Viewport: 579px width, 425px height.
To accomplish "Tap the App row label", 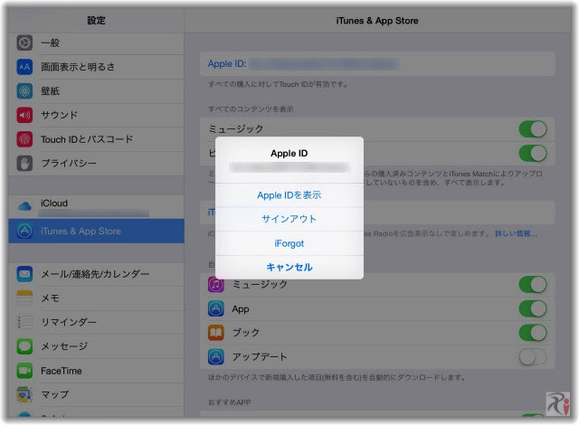I will [241, 309].
